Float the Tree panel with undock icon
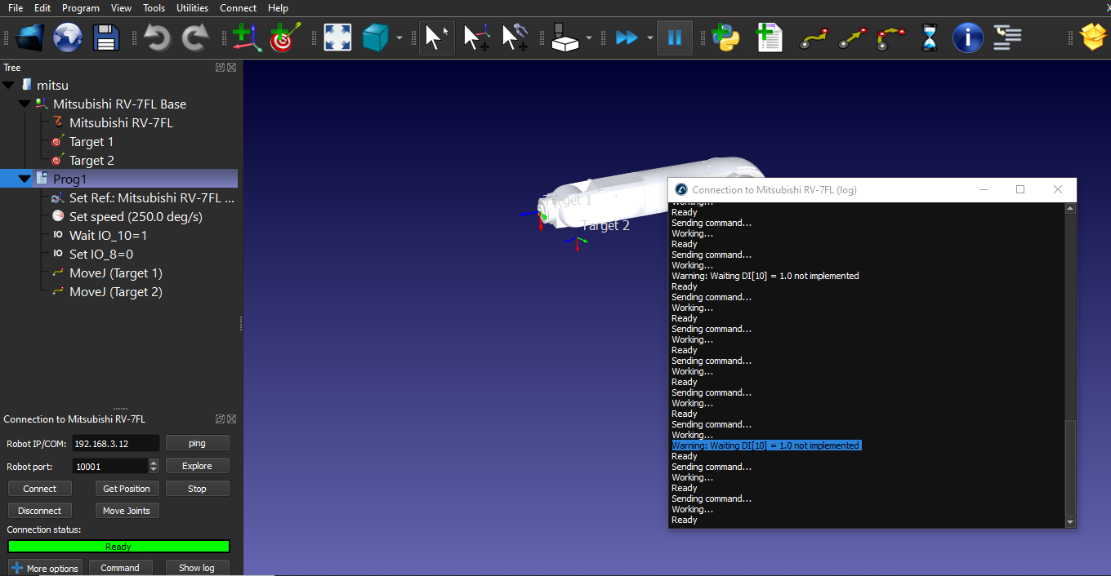The image size is (1111, 576). click(x=220, y=68)
